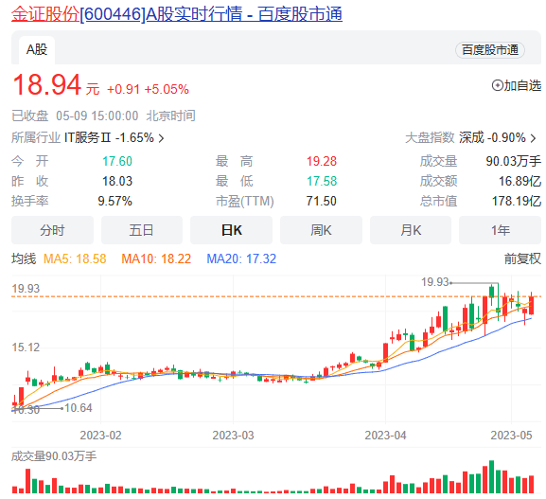The width and height of the screenshot is (546, 499).
Task: Click the latest red candlestick on chart
Action: (532, 305)
